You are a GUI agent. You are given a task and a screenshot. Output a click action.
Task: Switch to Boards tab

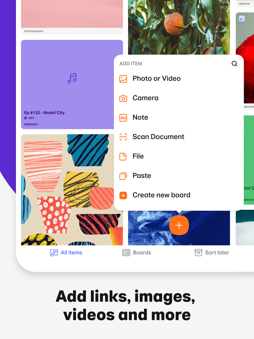(x=137, y=253)
